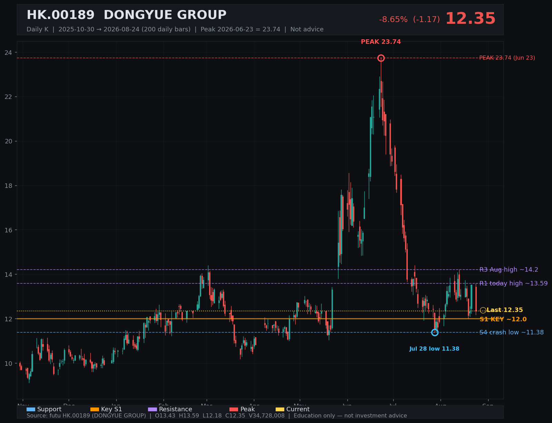
Task: Click the '-8.65% (-1.17)' change value
Action: pos(410,20)
